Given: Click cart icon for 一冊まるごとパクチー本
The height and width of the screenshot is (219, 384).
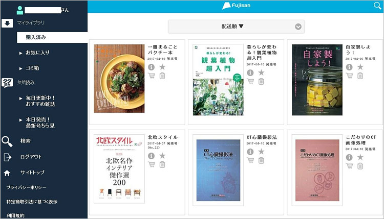Looking at the screenshot, I should tap(152, 76).
